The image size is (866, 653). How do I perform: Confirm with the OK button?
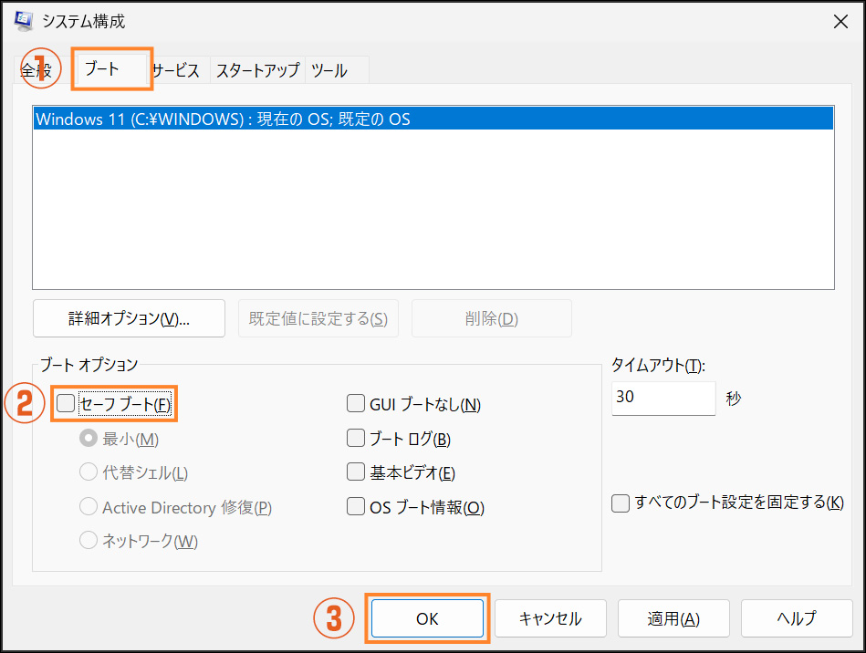pos(427,618)
